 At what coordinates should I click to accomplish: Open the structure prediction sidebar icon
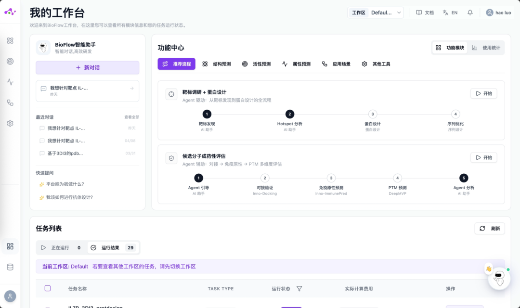click(x=10, y=40)
